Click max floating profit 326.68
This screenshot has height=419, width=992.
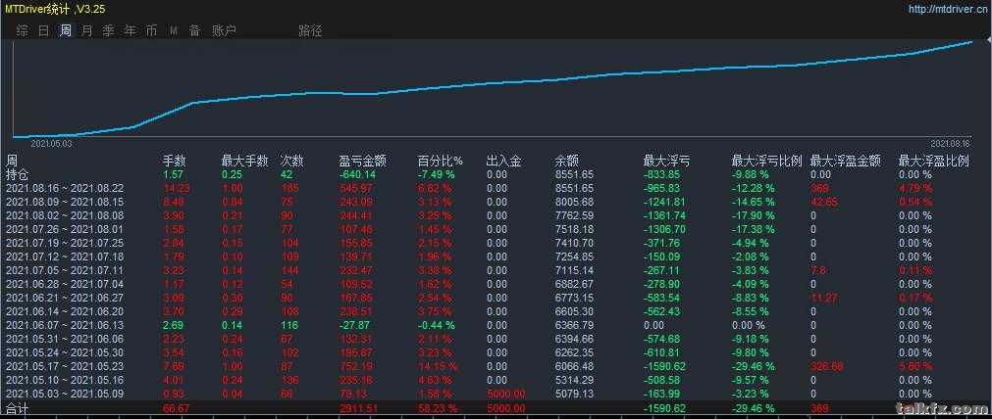[x=826, y=366]
